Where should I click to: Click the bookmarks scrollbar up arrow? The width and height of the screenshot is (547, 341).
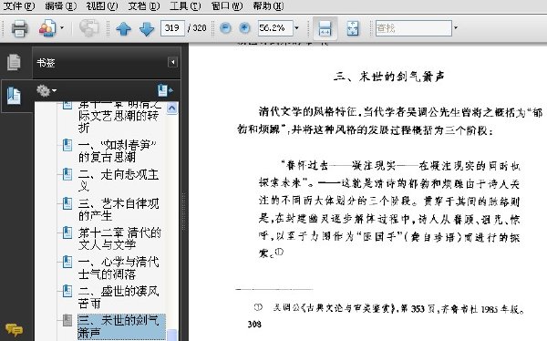171,108
